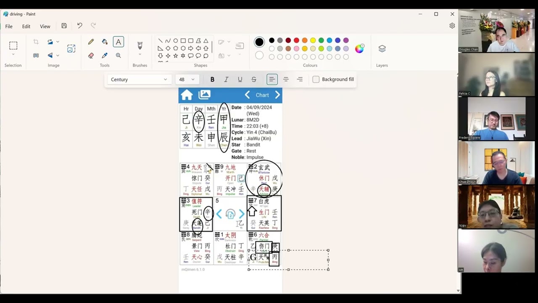Open the font size 48 dropdown
The height and width of the screenshot is (303, 538).
187,79
